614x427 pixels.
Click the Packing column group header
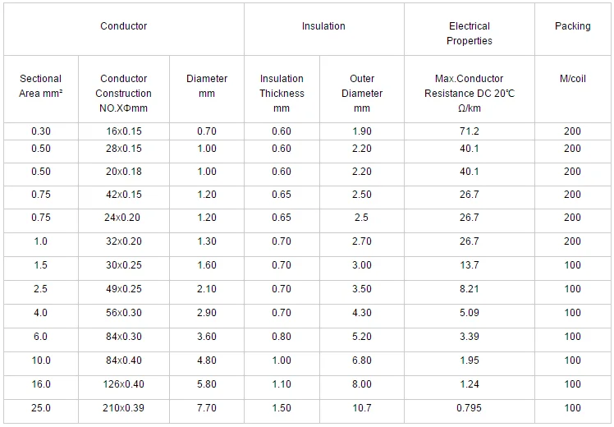pyautogui.click(x=572, y=26)
